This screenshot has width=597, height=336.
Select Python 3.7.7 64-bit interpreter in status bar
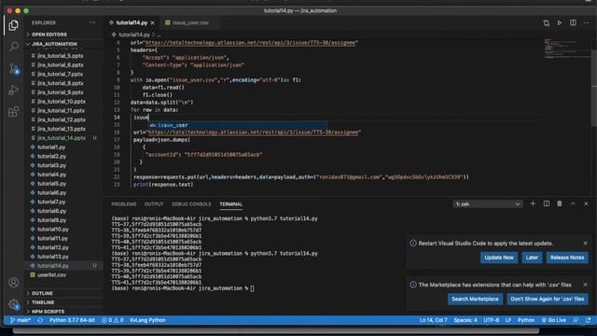pyautogui.click(x=72, y=320)
